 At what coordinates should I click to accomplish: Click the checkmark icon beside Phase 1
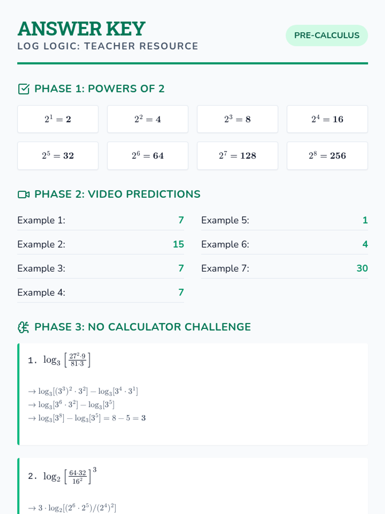click(x=24, y=89)
